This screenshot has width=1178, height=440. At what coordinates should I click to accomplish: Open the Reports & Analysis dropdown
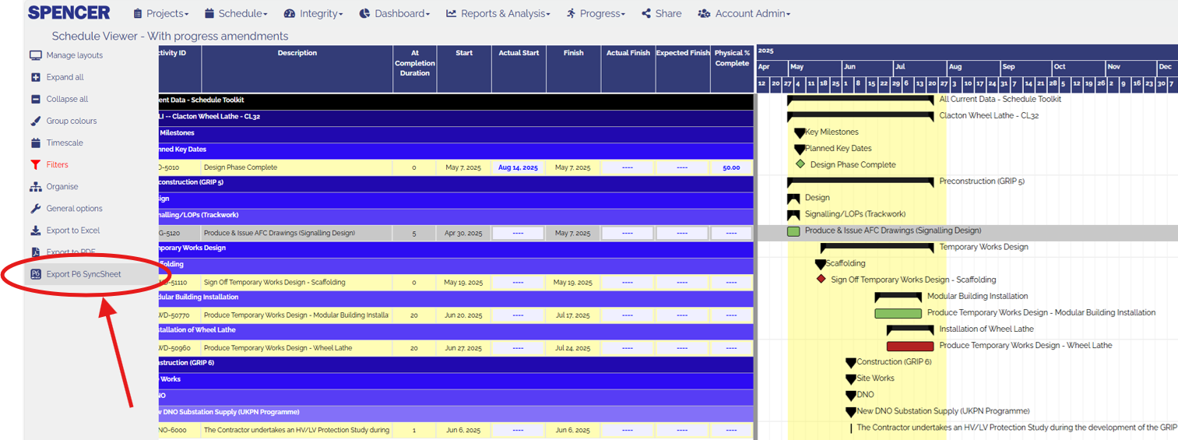tap(498, 13)
